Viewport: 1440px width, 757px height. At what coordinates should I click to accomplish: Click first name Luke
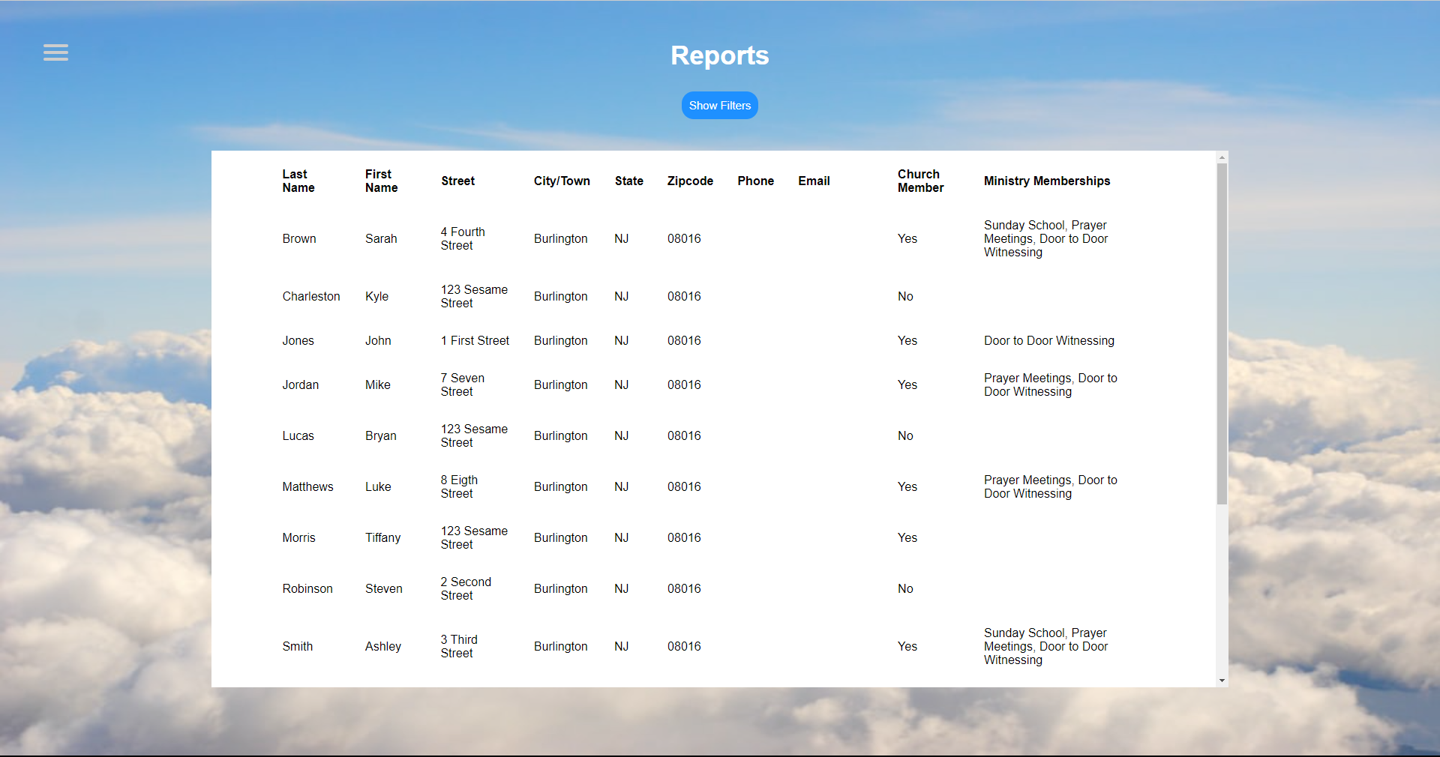click(x=378, y=486)
